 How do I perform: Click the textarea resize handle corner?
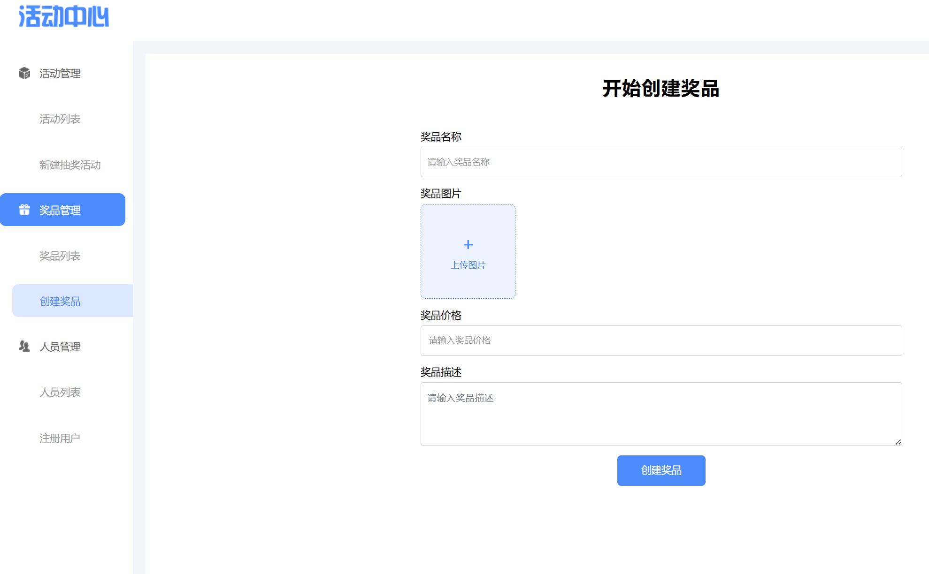(x=898, y=442)
